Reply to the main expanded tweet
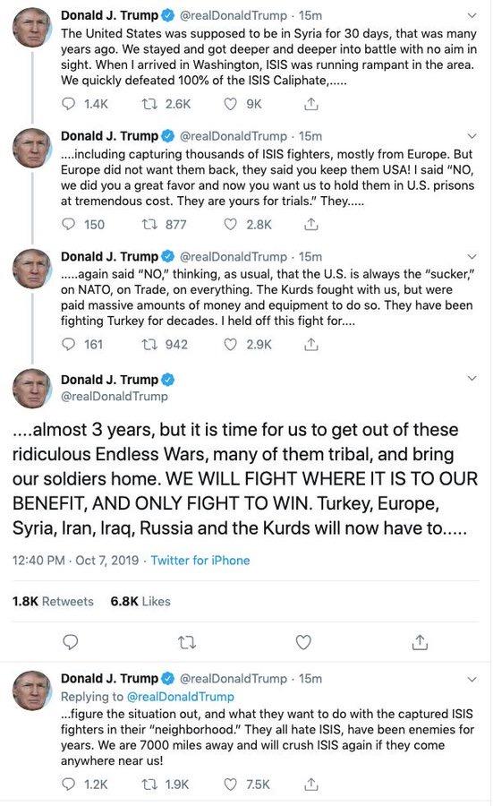The image size is (493, 806). click(71, 642)
